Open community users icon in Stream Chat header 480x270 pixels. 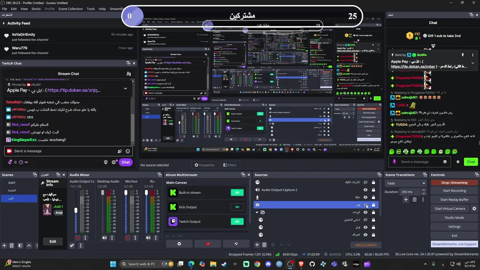[x=129, y=74]
